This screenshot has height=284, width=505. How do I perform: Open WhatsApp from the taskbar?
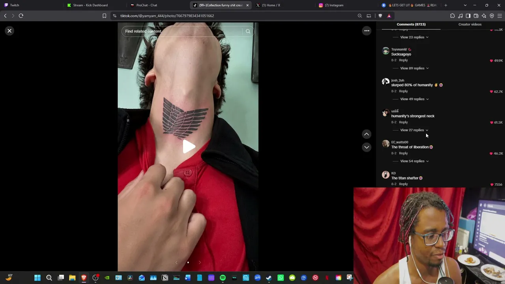tap(281, 278)
